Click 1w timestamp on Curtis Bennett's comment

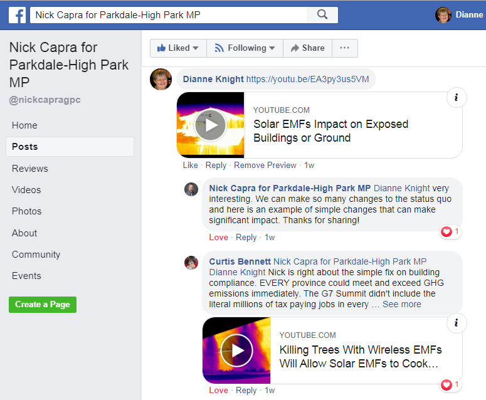tap(270, 391)
